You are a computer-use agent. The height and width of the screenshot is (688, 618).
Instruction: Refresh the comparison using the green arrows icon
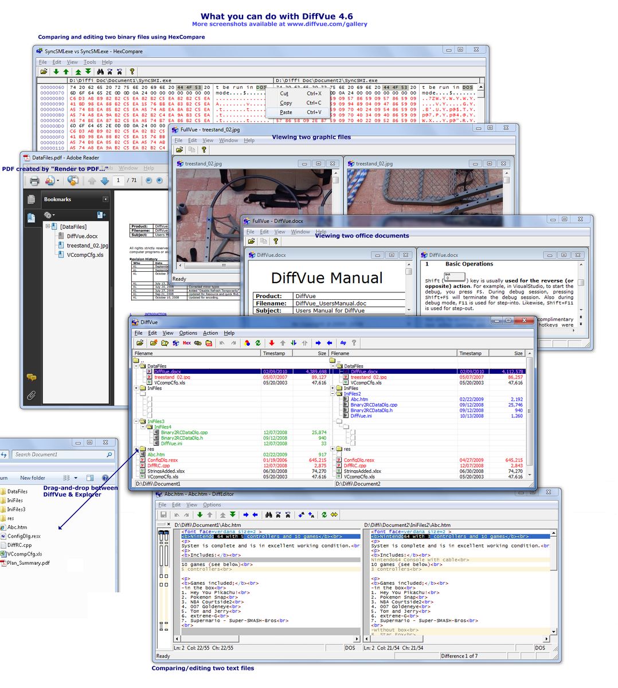(259, 343)
